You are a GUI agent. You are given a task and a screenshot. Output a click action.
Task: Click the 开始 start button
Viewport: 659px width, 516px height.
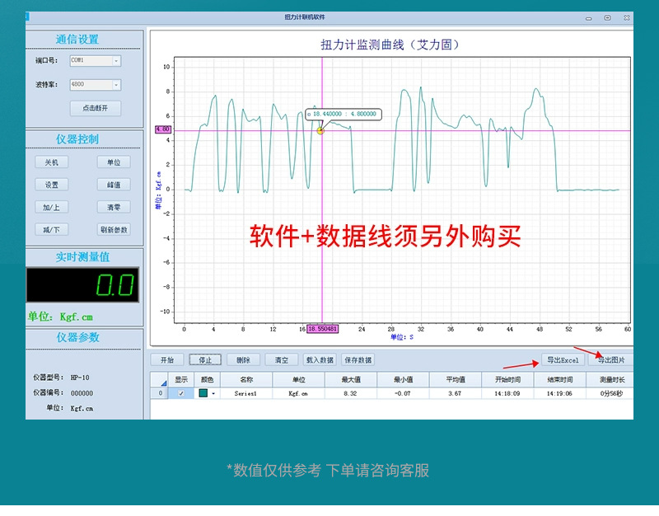click(167, 360)
